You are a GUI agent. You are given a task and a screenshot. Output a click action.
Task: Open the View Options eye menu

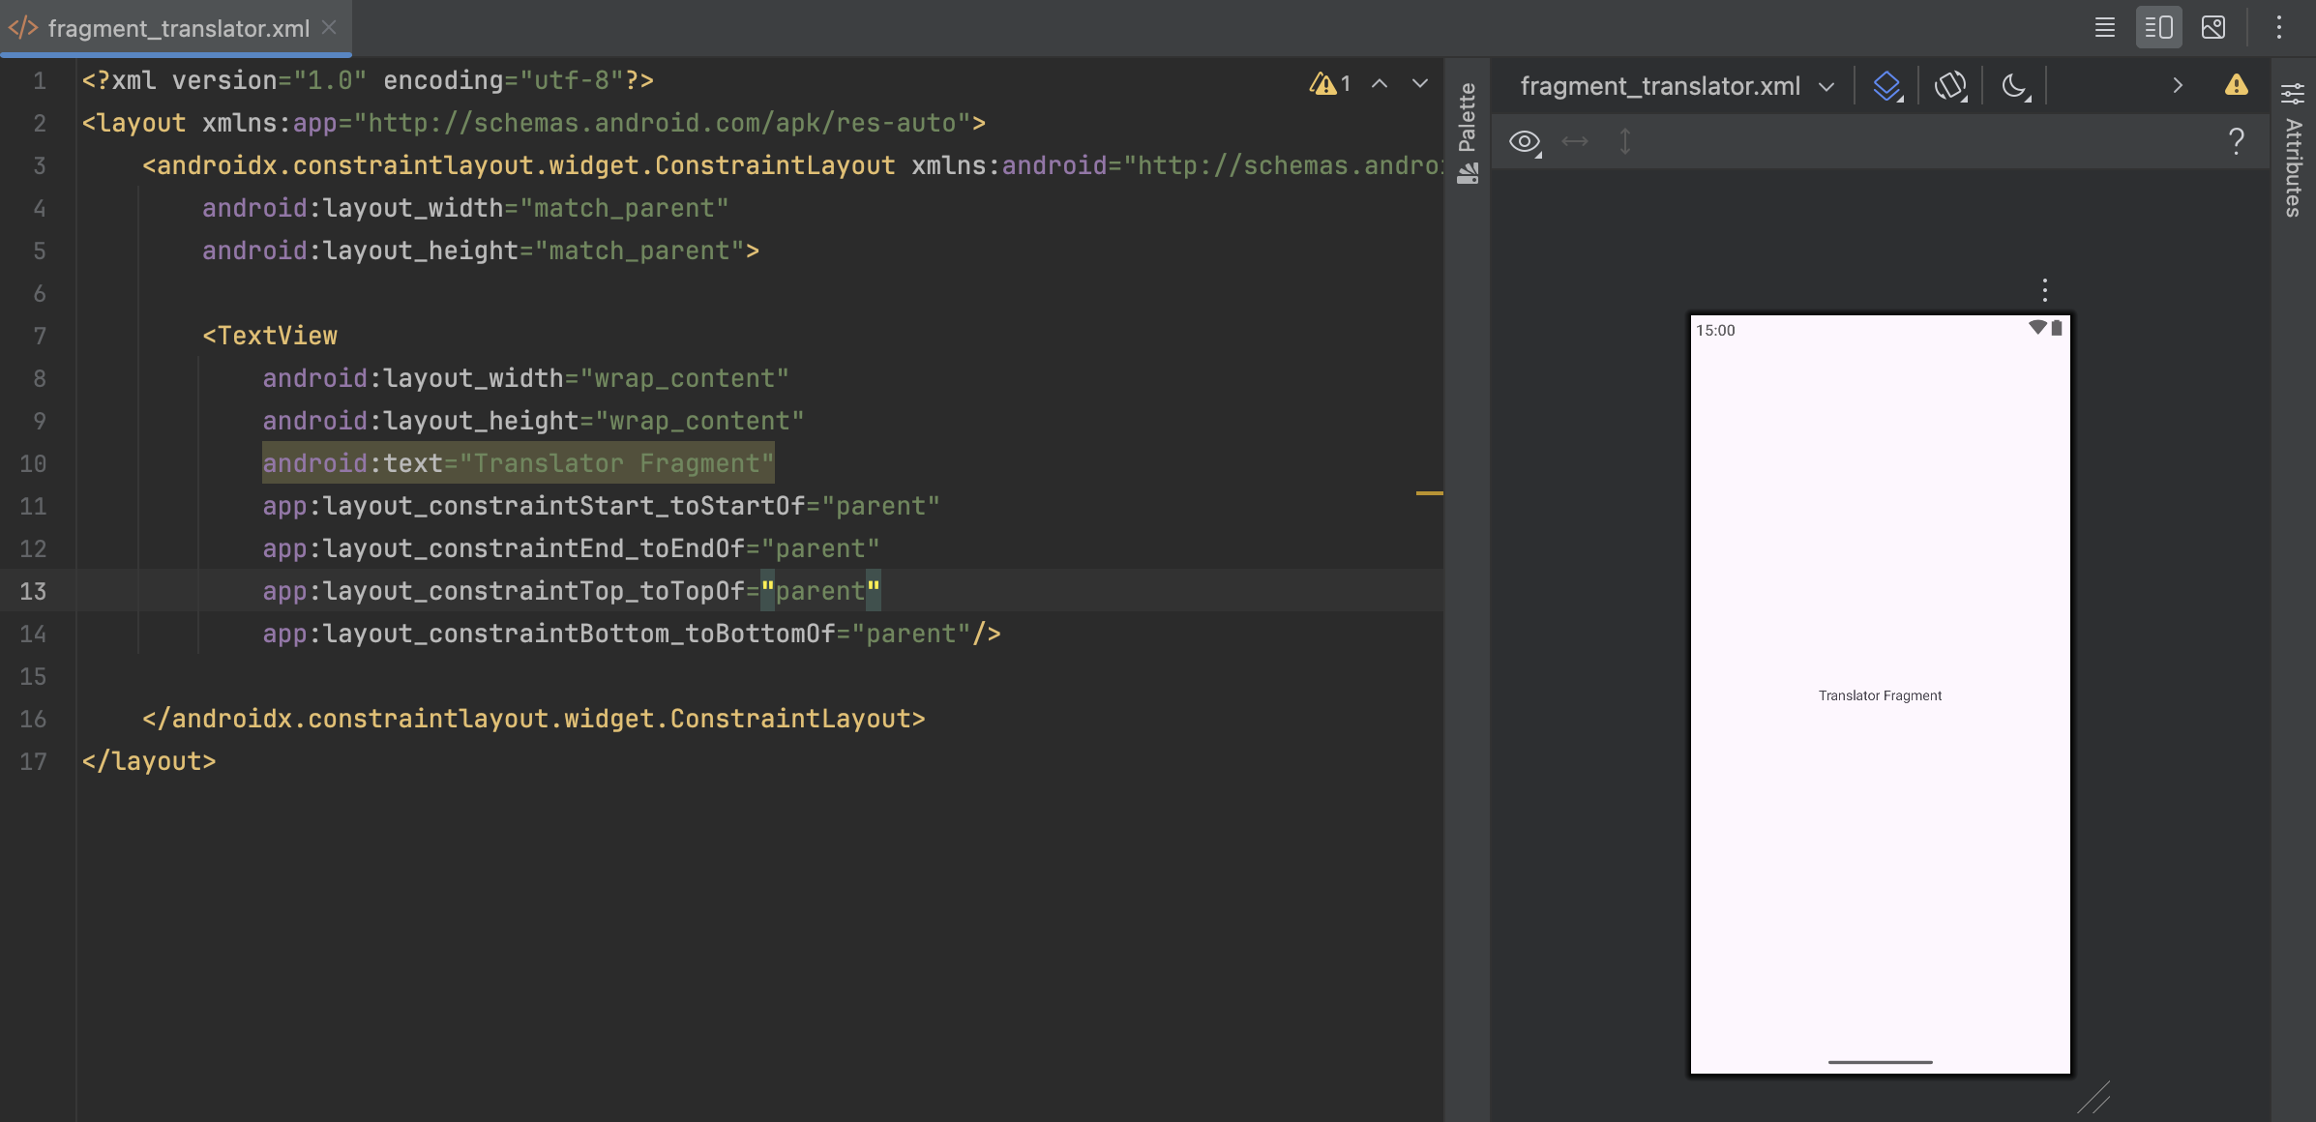tap(1525, 142)
